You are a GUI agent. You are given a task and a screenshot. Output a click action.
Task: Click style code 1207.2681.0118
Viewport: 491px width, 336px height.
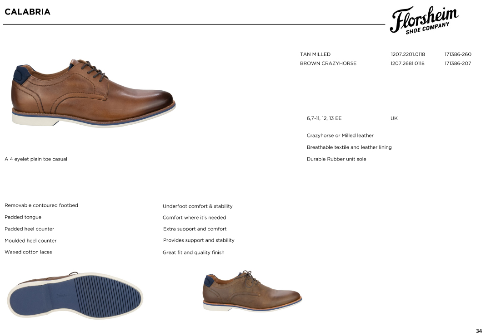407,63
